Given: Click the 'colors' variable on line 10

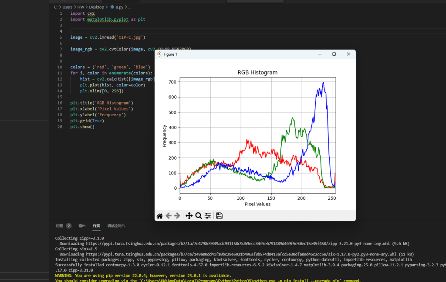Looking at the screenshot, I should click(x=78, y=67).
